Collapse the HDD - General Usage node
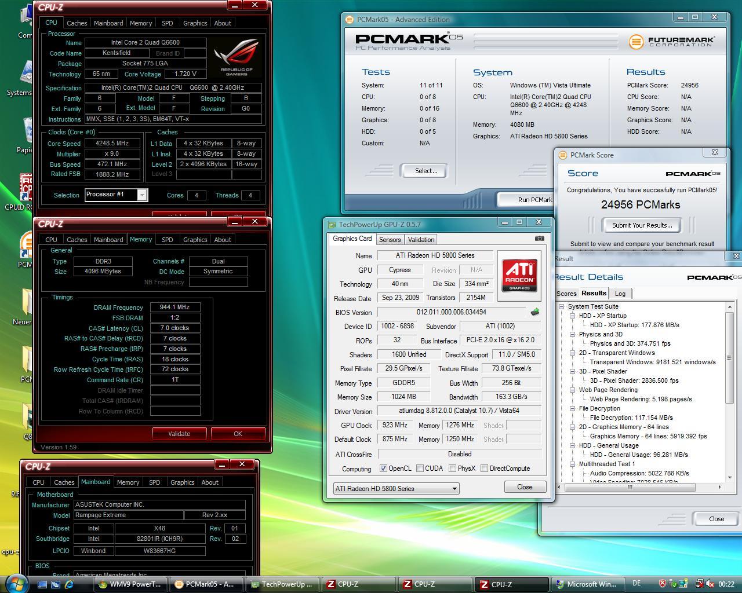 (x=572, y=446)
